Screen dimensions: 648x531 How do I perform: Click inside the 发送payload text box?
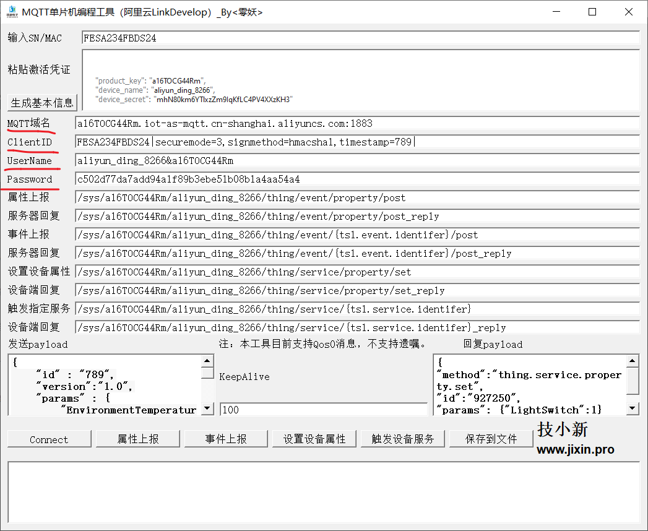tap(105, 385)
